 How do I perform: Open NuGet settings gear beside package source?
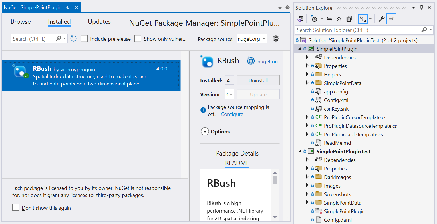click(x=276, y=38)
